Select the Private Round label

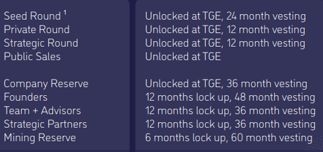coord(37,30)
